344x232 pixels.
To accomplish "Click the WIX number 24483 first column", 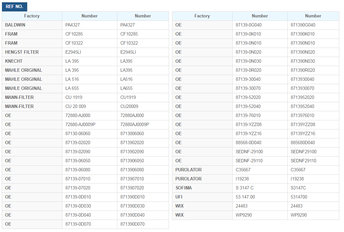I will click(242, 206).
